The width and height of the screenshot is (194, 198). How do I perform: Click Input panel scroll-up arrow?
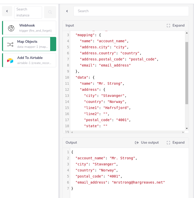[187, 33]
